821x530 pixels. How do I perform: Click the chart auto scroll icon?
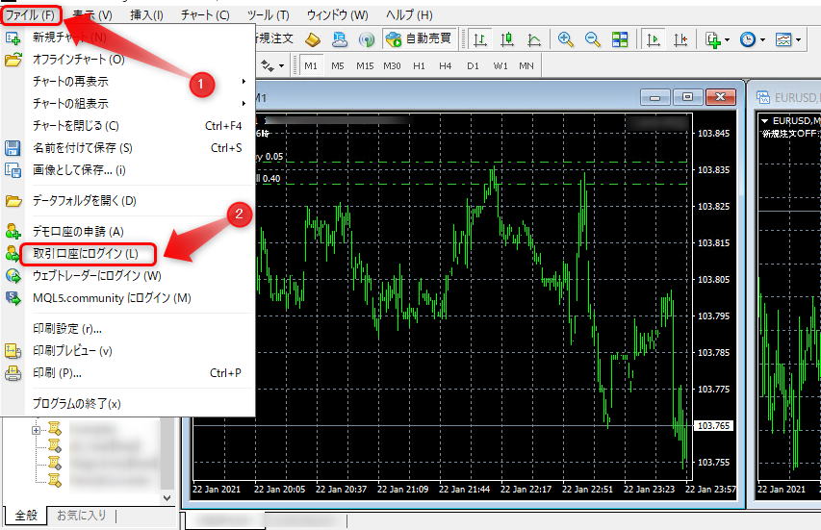pyautogui.click(x=654, y=39)
